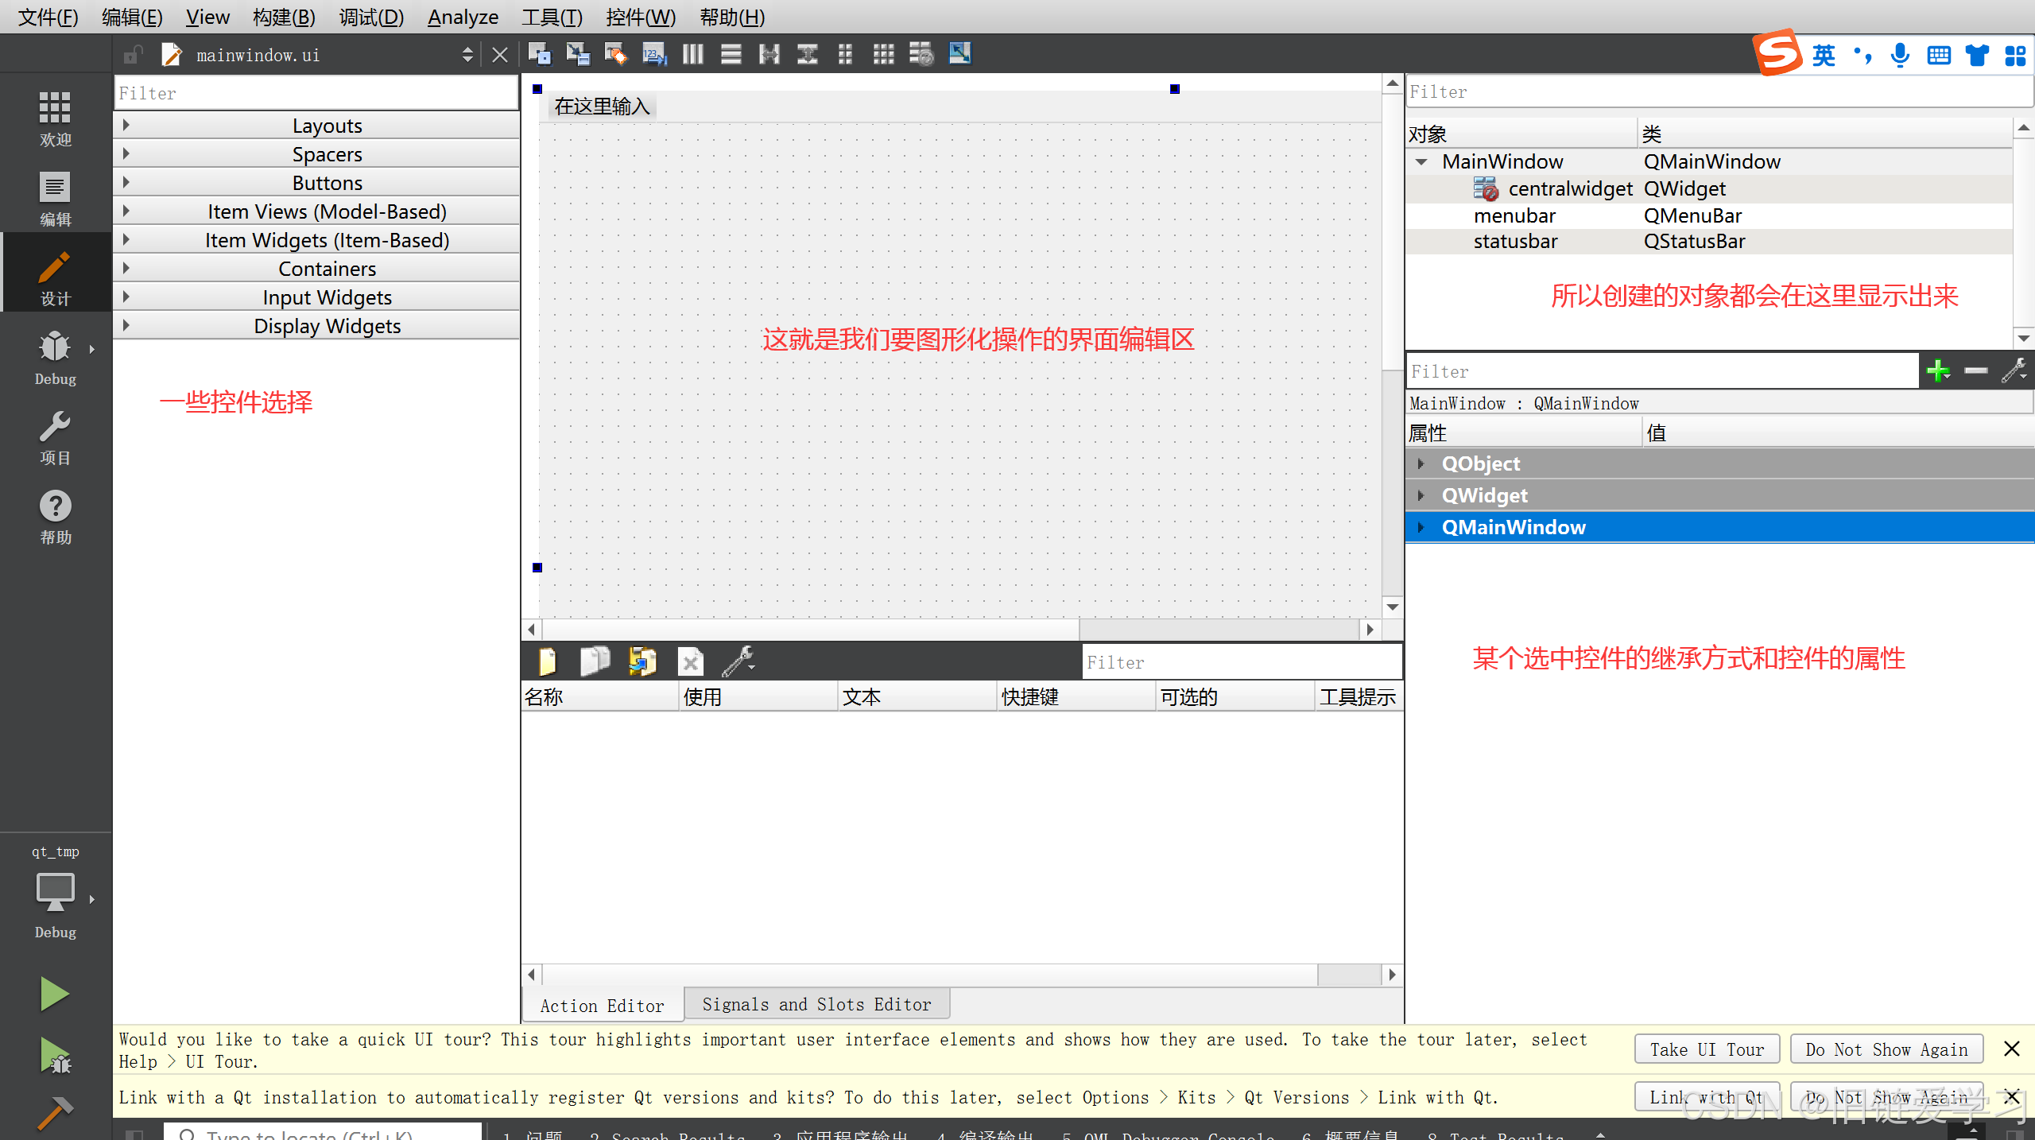The height and width of the screenshot is (1140, 2035).
Task: Switch to Signals and Slots Editor tab
Action: 816,1004
